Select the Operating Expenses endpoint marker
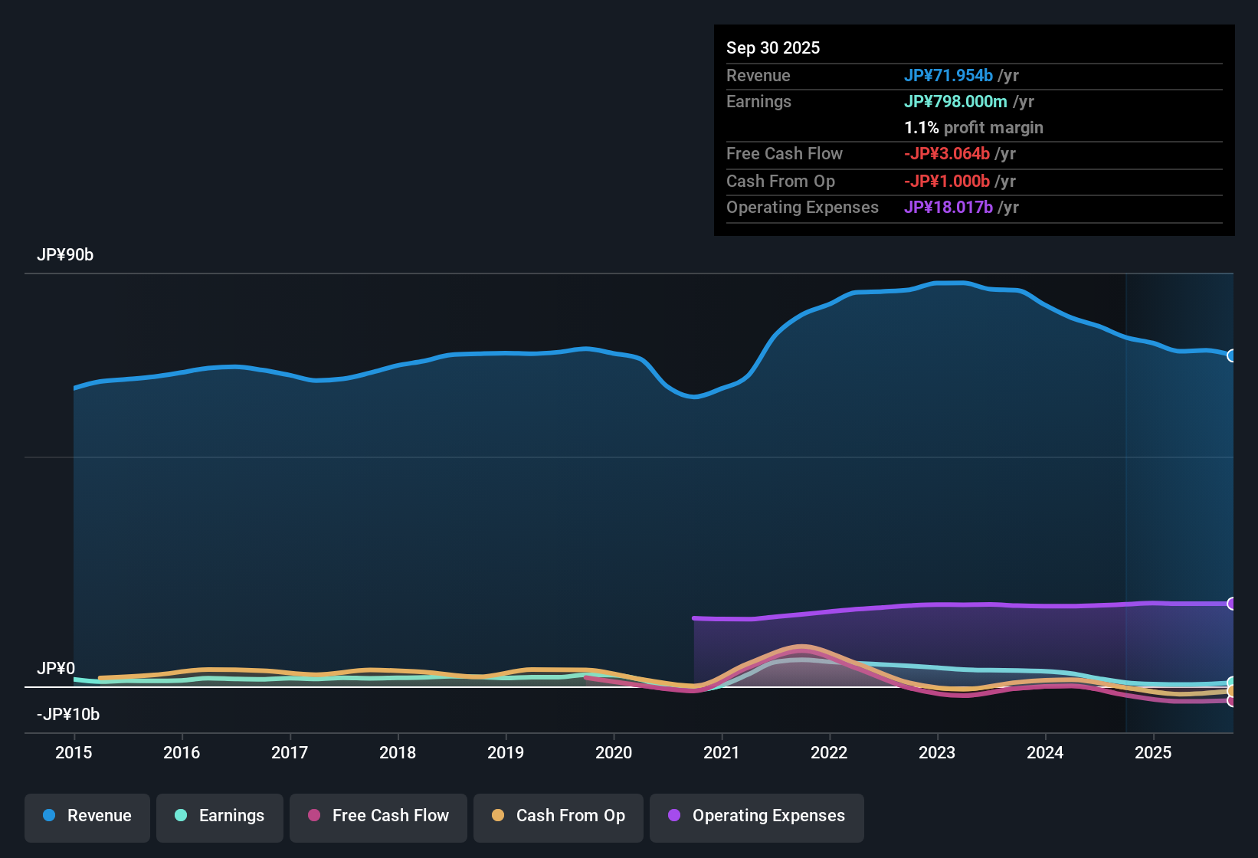Screen dimensions: 1258x858 point(1232,604)
